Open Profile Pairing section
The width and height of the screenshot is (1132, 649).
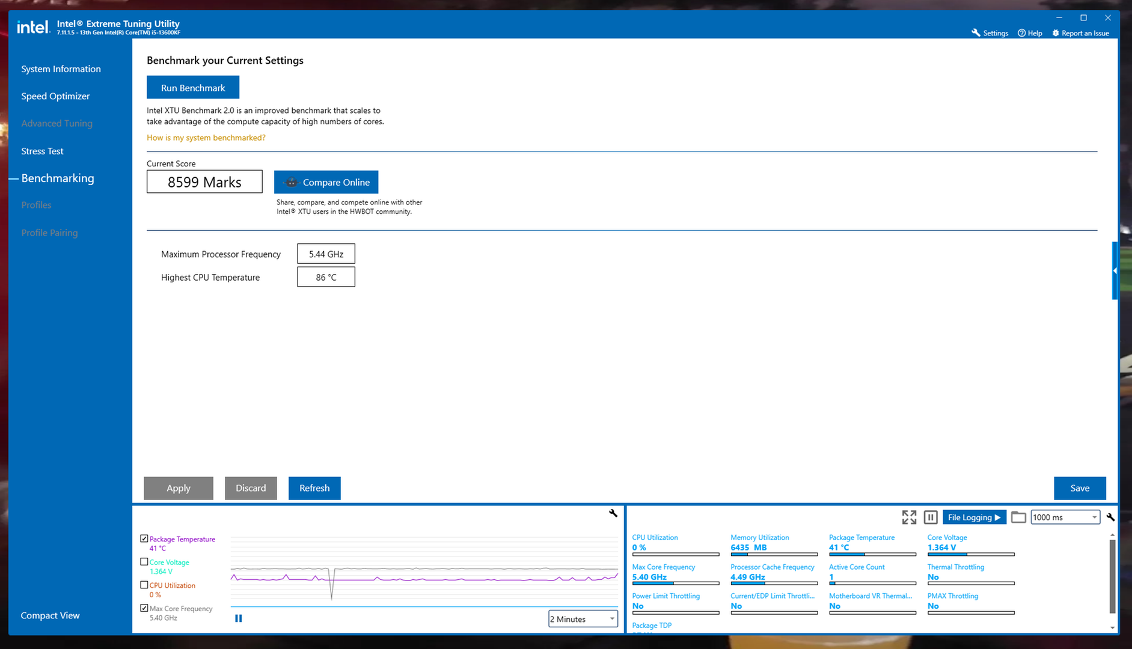(49, 233)
